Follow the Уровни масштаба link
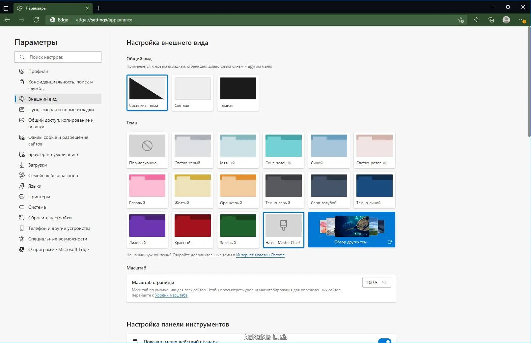531x343 pixels. [x=171, y=295]
